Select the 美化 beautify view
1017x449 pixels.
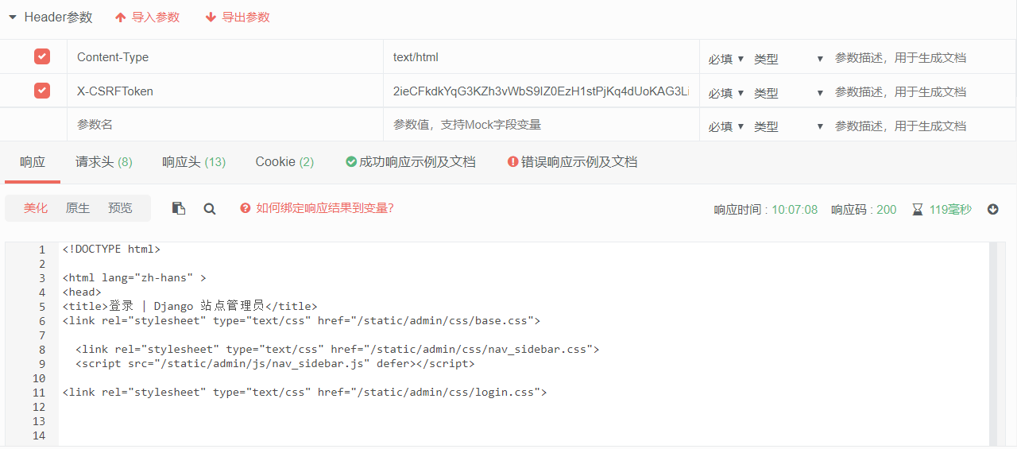pyautogui.click(x=36, y=208)
